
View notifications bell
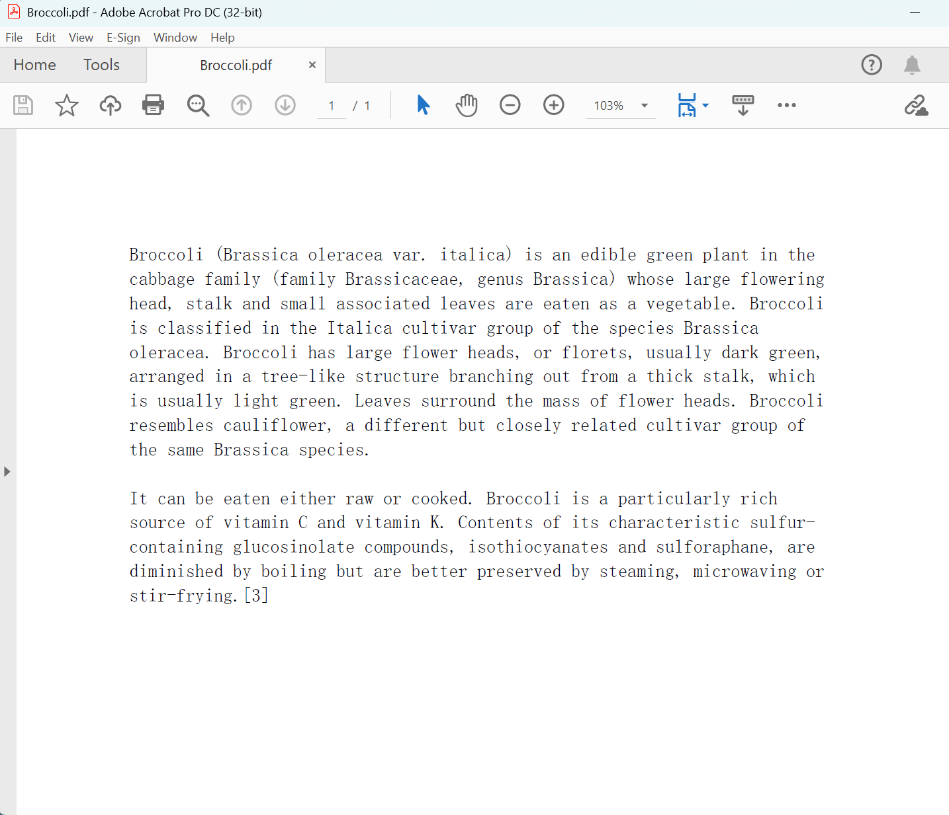pyautogui.click(x=912, y=65)
